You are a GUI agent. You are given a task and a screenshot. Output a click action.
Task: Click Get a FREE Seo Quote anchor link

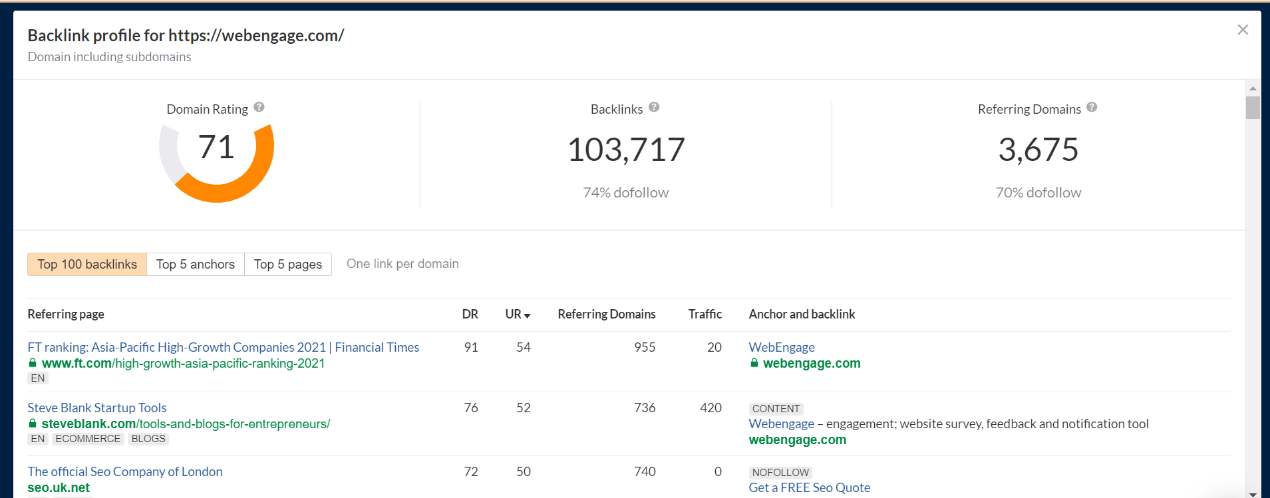pyautogui.click(x=809, y=487)
